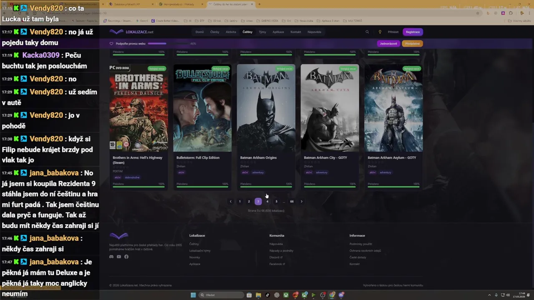Viewport: 534px width, 300px height.
Task: Open the Aktivita menu item
Action: (x=231, y=32)
